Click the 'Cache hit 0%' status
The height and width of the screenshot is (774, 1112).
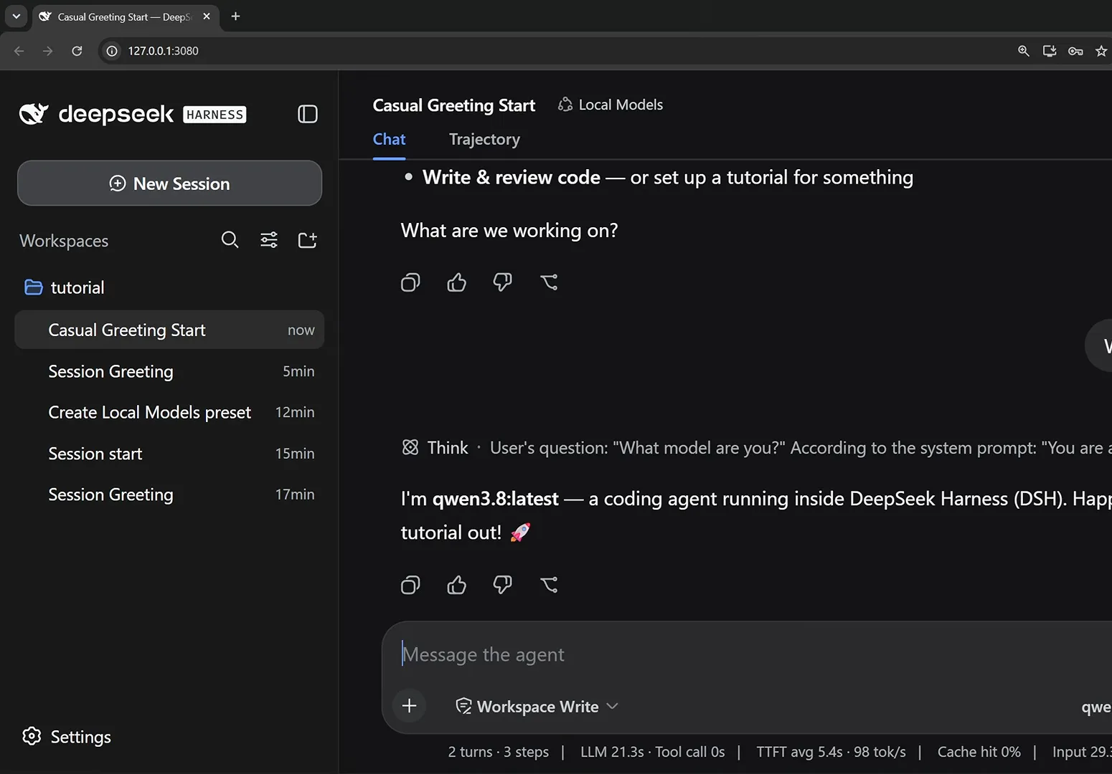(x=979, y=752)
